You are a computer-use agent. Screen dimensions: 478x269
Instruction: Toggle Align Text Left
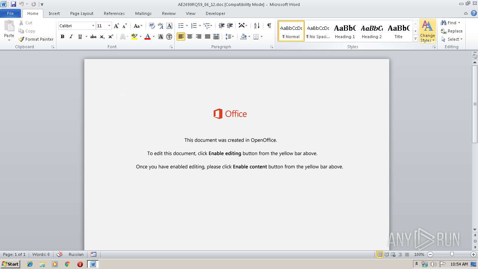tap(181, 37)
